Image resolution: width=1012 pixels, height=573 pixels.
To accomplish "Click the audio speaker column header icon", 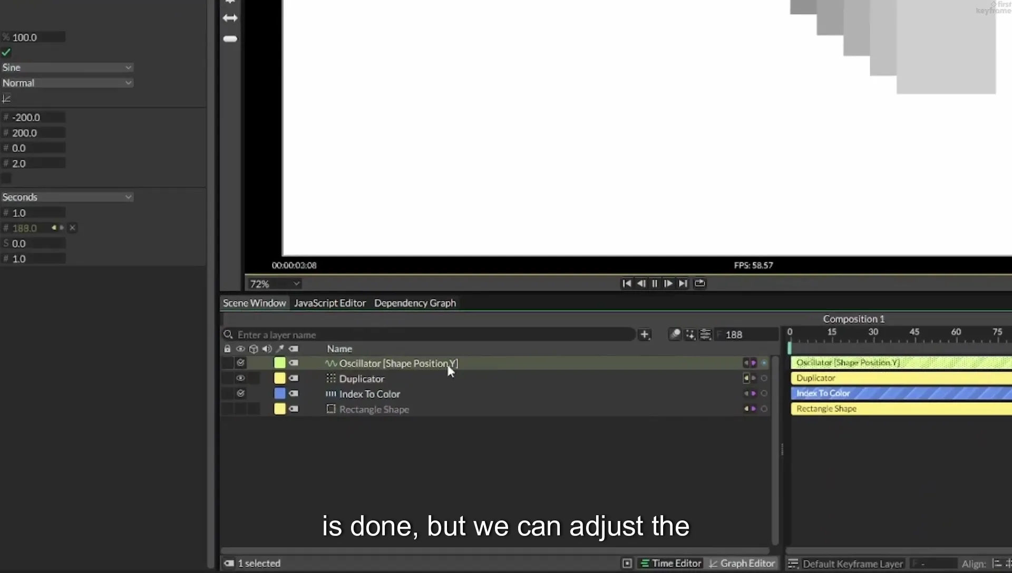I will [x=267, y=349].
